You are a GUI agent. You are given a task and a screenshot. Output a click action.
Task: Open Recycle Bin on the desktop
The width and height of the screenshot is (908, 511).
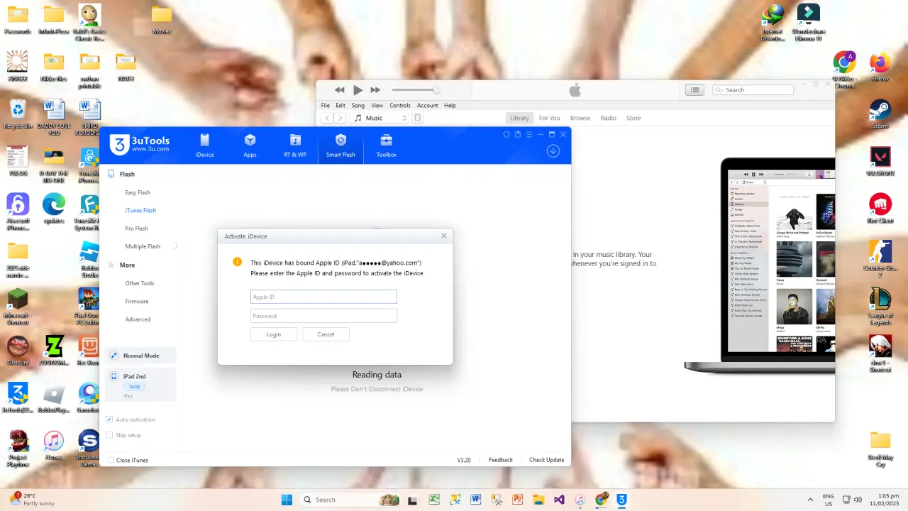(18, 115)
